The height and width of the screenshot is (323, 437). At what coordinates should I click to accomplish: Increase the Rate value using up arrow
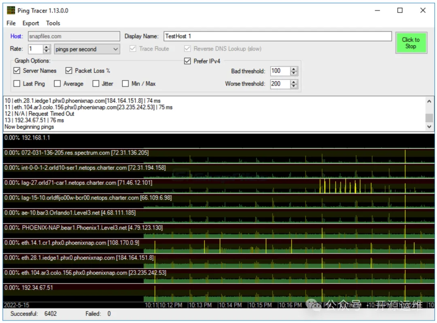47,47
